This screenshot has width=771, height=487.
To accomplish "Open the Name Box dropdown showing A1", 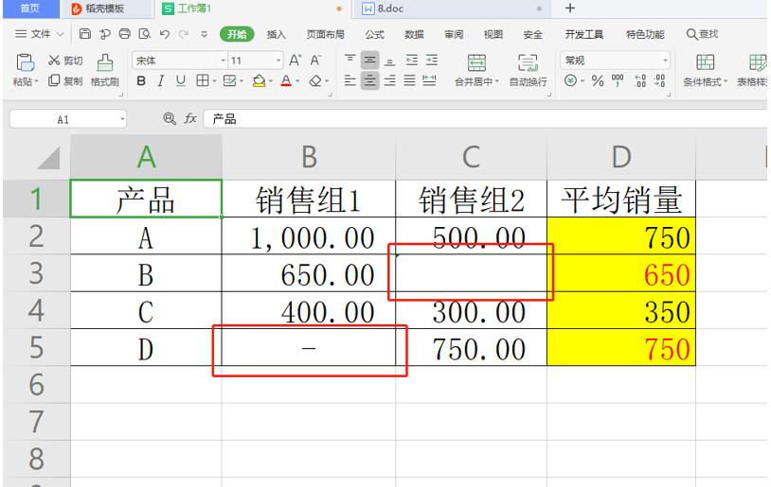I will coord(122,119).
